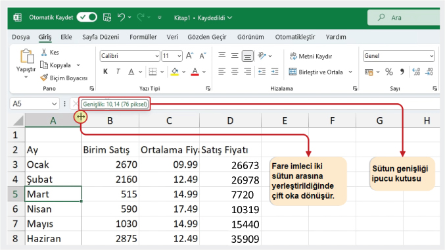Open the Veri tab

(172, 37)
